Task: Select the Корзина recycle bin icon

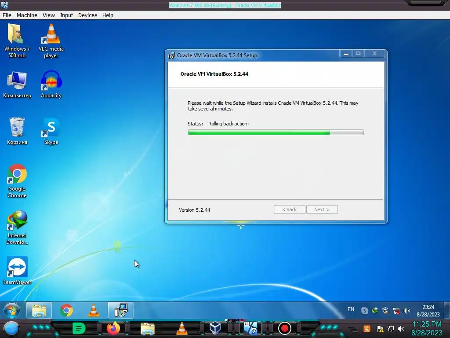Action: click(17, 131)
